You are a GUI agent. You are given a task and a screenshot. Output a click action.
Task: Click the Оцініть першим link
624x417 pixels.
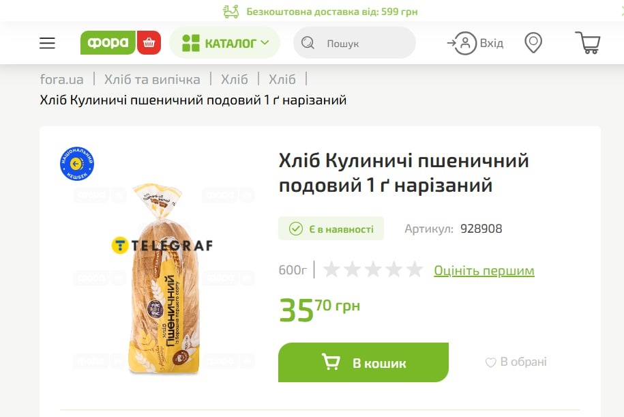pos(484,270)
